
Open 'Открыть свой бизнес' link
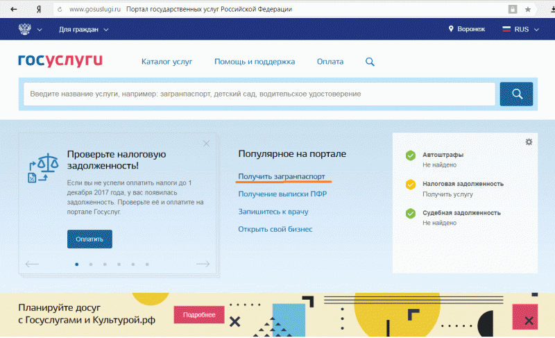pyautogui.click(x=275, y=229)
